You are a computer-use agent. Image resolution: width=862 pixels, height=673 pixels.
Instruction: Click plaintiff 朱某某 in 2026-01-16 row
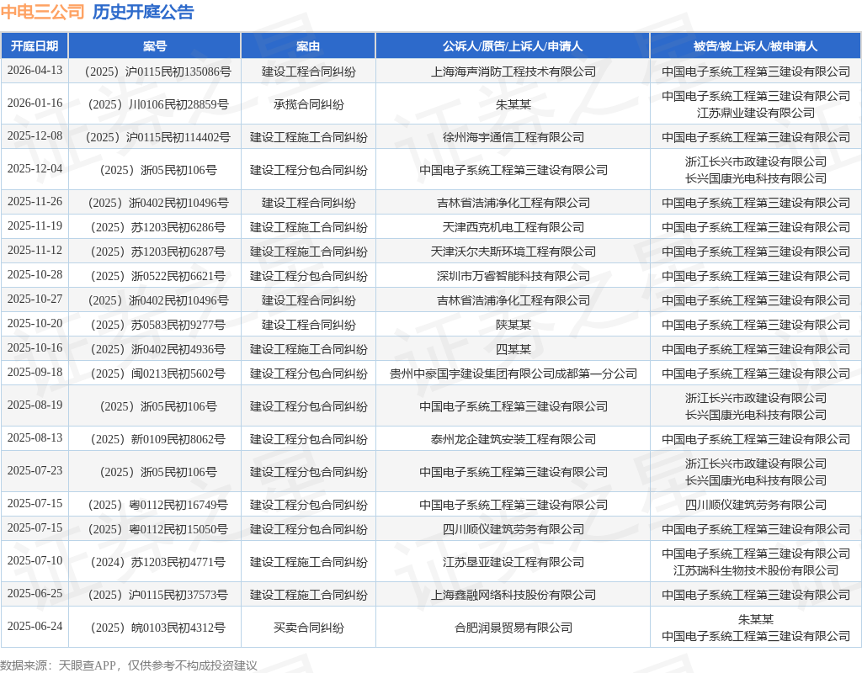(513, 104)
